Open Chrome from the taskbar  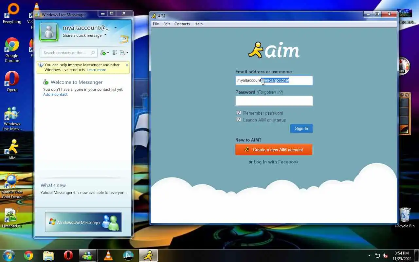point(28,255)
